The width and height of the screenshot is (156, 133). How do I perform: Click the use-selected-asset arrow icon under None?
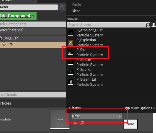pos(75,123)
